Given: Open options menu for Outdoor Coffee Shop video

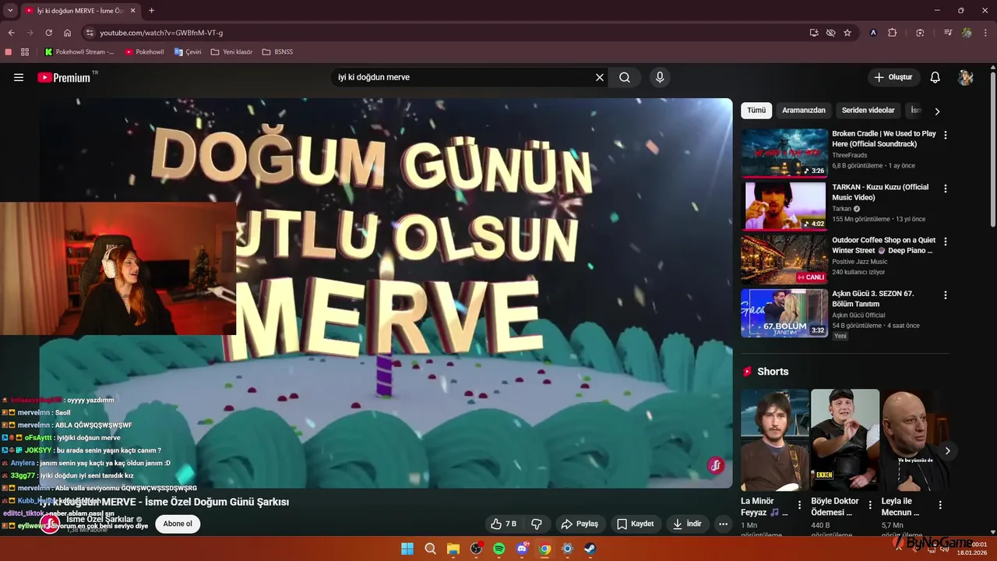Looking at the screenshot, I should click(946, 242).
